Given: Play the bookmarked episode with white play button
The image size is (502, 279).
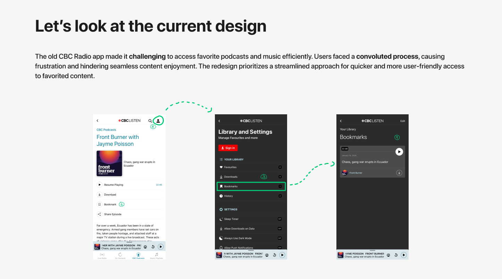Looking at the screenshot, I should (399, 151).
